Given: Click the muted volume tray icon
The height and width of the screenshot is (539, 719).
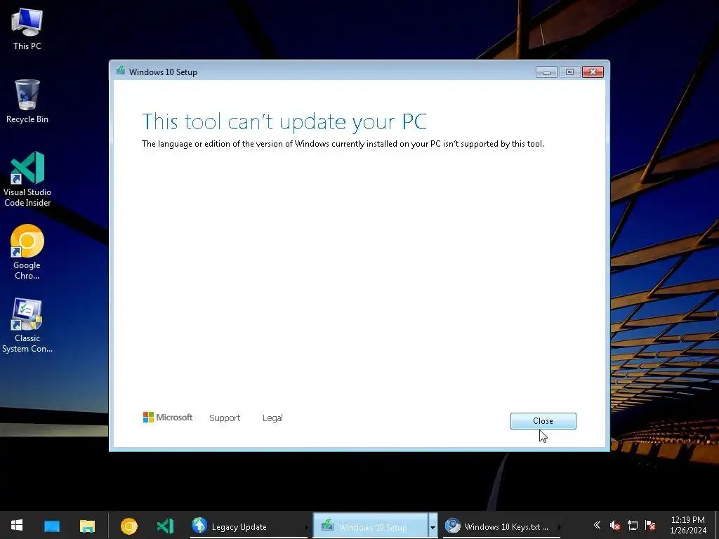Looking at the screenshot, I should pos(615,525).
